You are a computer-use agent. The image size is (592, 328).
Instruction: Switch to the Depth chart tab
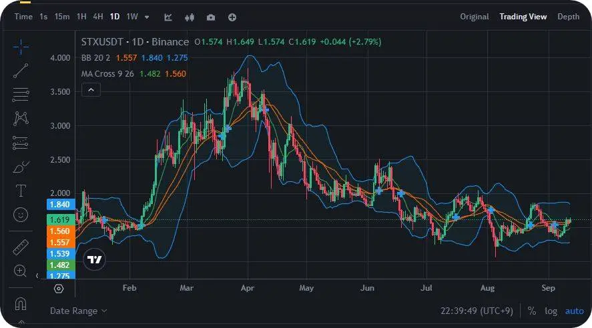pos(568,17)
